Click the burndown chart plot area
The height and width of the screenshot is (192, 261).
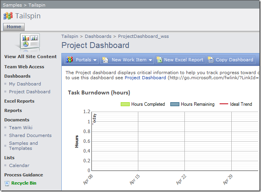click(175, 141)
